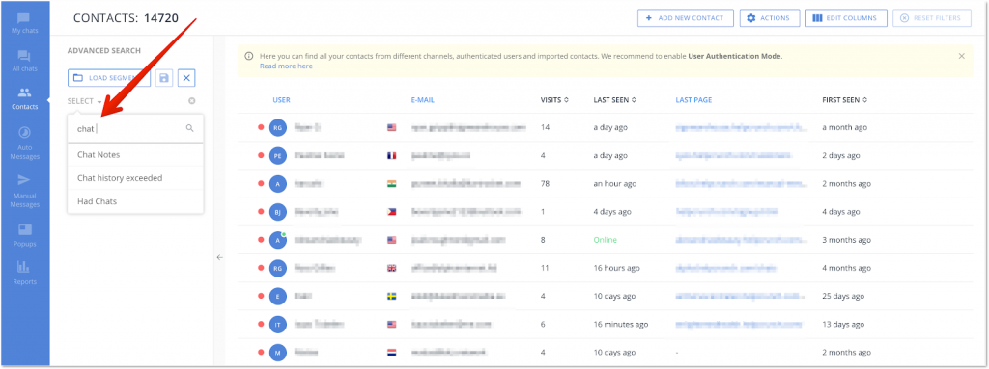Follow the Read more here link
The image size is (989, 369).
tap(286, 66)
